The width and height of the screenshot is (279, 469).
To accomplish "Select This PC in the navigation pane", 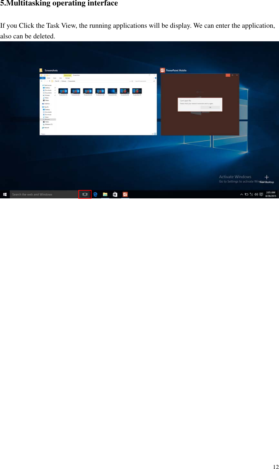I will click(46, 107).
